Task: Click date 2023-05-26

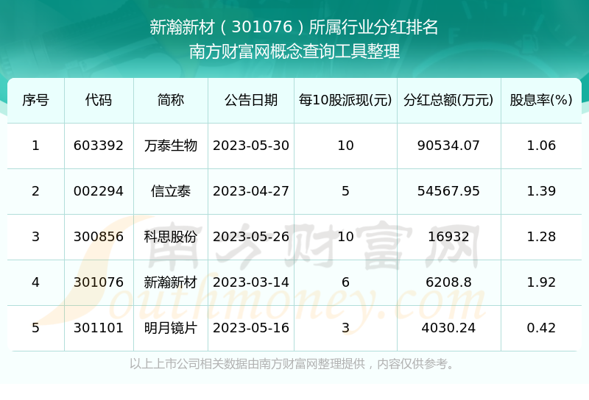Action: 251,237
